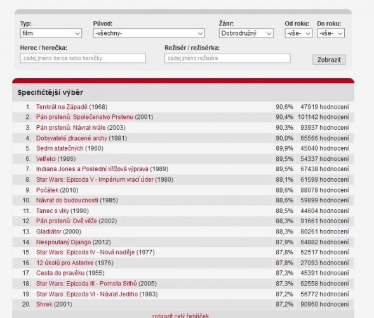Open Indiana Jones a Poslední křížová výprava
This screenshot has width=374, height=318.
coord(92,169)
